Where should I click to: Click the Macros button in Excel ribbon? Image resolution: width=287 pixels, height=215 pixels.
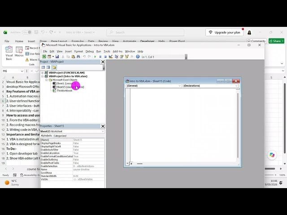[19, 52]
